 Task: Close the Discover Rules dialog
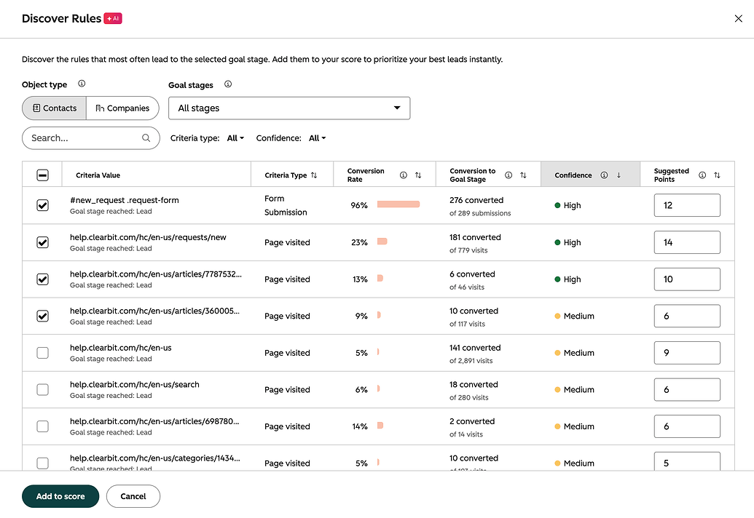(738, 19)
